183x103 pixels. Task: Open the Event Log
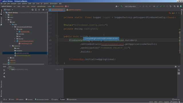tap(176, 100)
